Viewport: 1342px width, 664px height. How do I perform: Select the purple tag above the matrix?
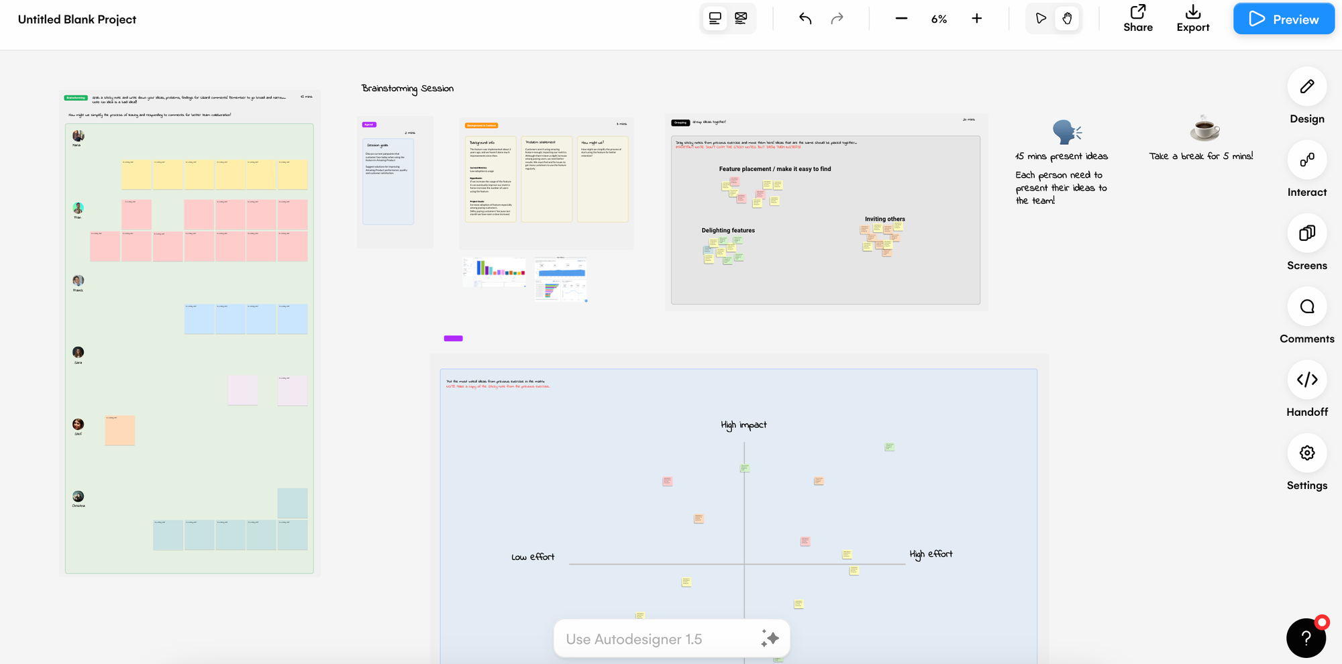pyautogui.click(x=453, y=338)
